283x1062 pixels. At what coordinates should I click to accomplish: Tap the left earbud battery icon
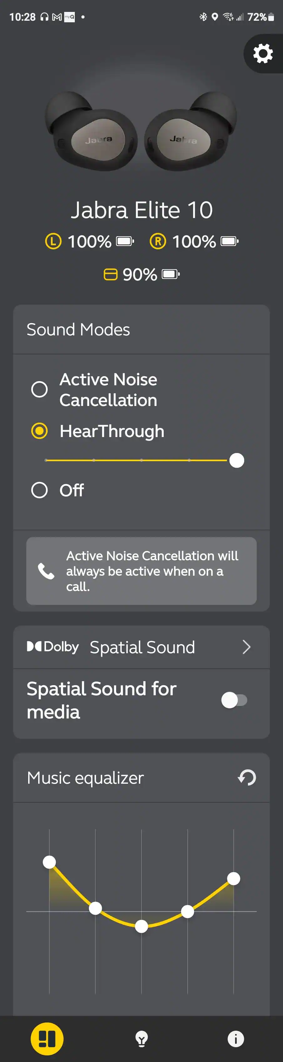click(125, 241)
